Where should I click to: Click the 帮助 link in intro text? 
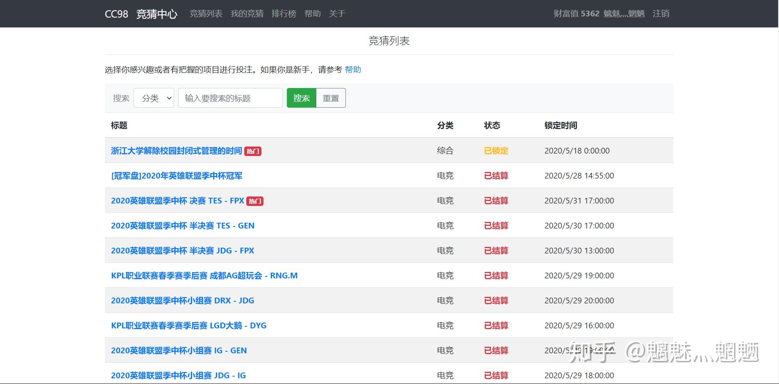pos(353,70)
